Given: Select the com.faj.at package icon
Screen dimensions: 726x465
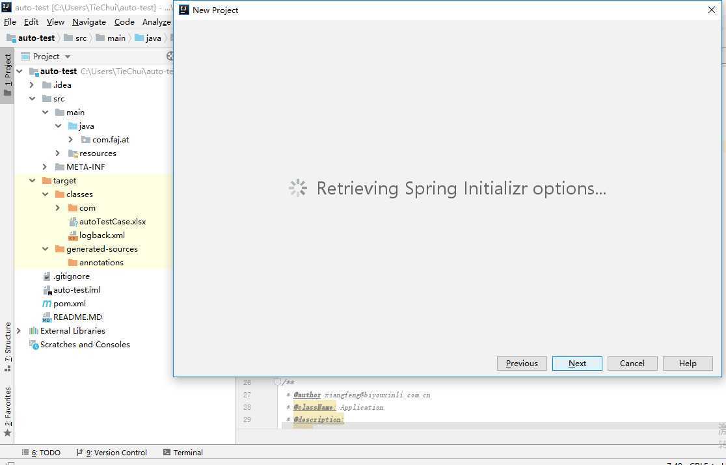Looking at the screenshot, I should pyautogui.click(x=85, y=139).
